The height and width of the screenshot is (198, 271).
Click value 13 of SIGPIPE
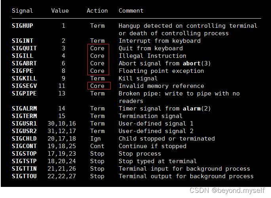[62, 93]
